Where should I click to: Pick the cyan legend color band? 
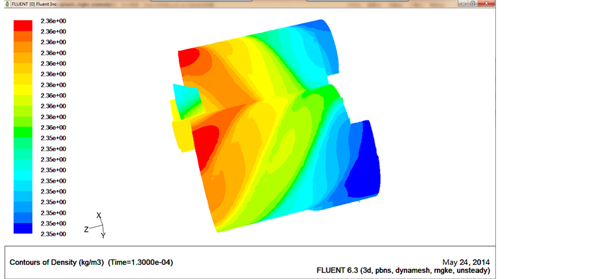tap(23, 175)
